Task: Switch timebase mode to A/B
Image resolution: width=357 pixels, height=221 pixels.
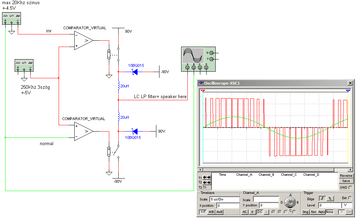Action: point(211,212)
